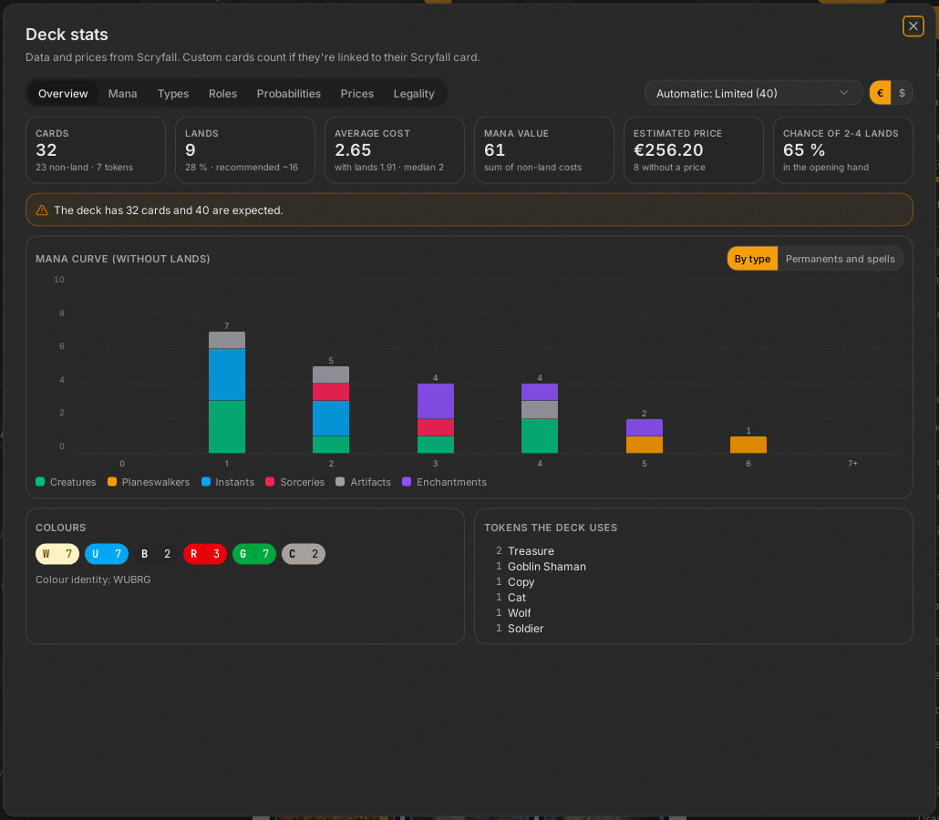Toggle the Creatures legend entry
This screenshot has height=820, width=939.
coord(66,482)
